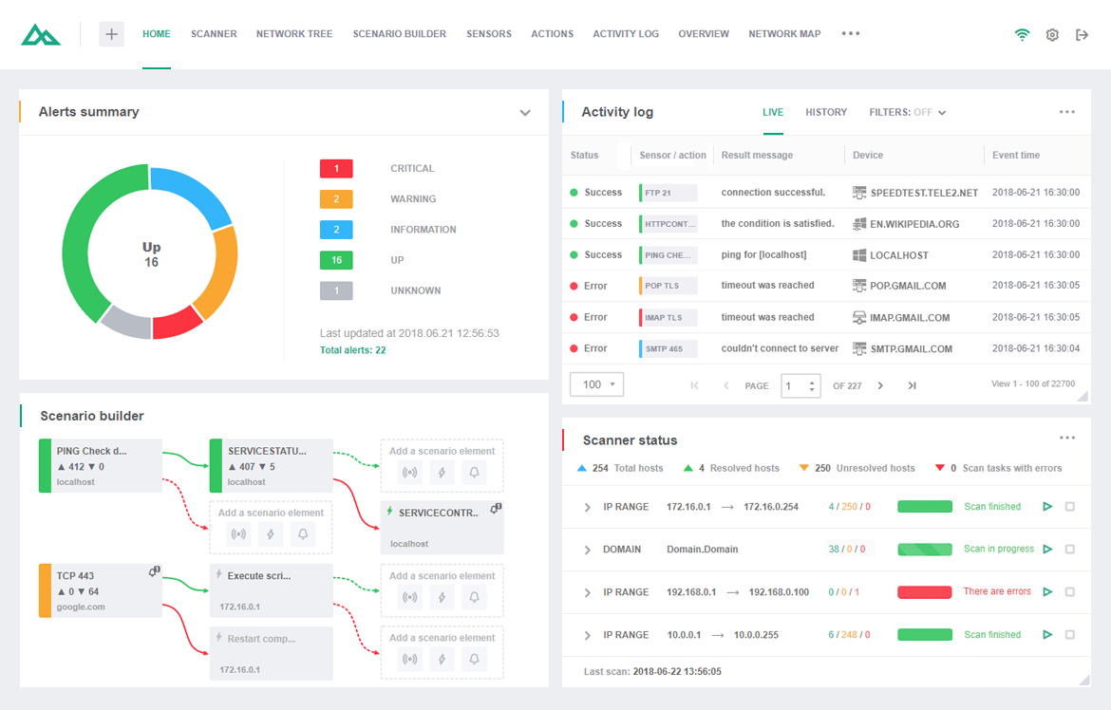Open the SCENARIO BUILDER navigation menu item

tap(399, 33)
